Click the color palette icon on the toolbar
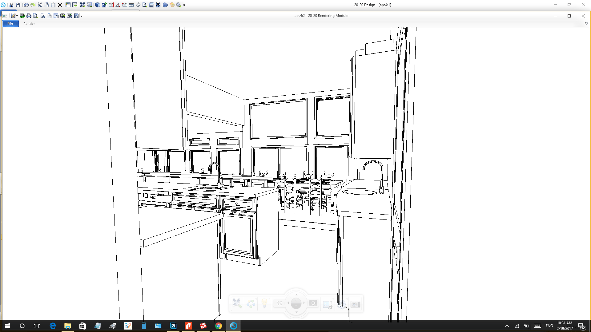Image resolution: width=591 pixels, height=332 pixels. tap(172, 5)
